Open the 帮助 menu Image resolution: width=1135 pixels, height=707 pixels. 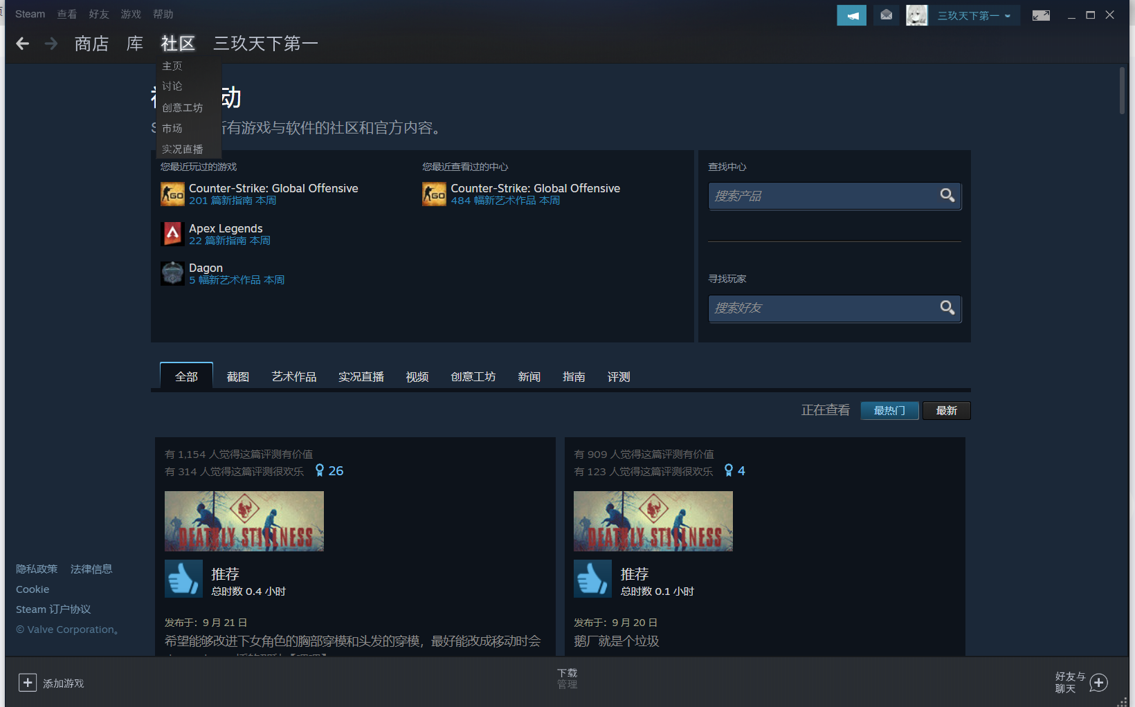tap(163, 14)
